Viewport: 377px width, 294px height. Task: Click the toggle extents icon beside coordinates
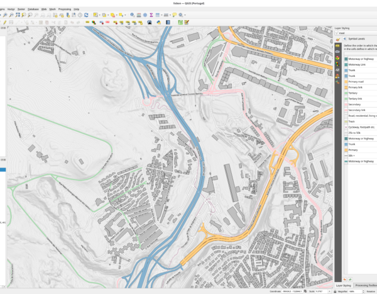[x=305, y=291]
